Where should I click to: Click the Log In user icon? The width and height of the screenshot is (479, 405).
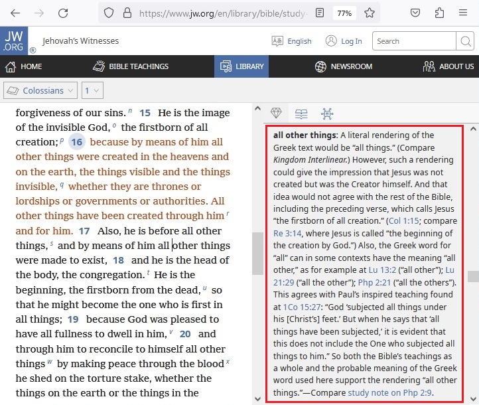click(331, 40)
